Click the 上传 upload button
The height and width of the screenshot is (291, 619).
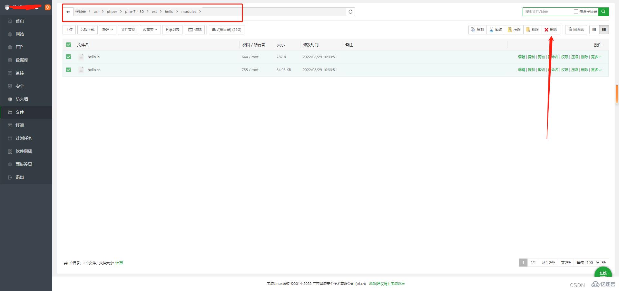click(x=69, y=30)
